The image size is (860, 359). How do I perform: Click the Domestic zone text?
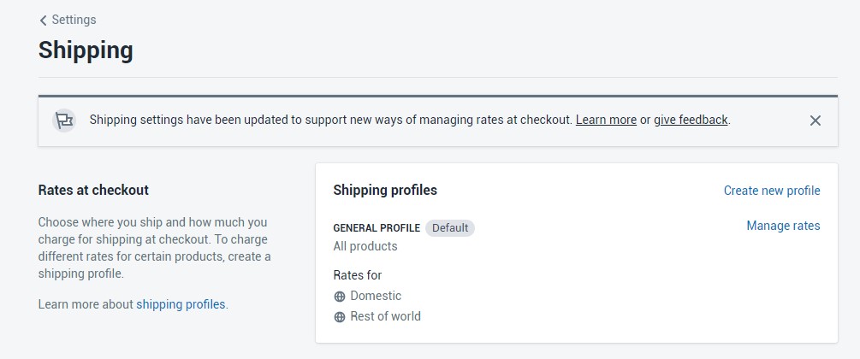click(376, 296)
